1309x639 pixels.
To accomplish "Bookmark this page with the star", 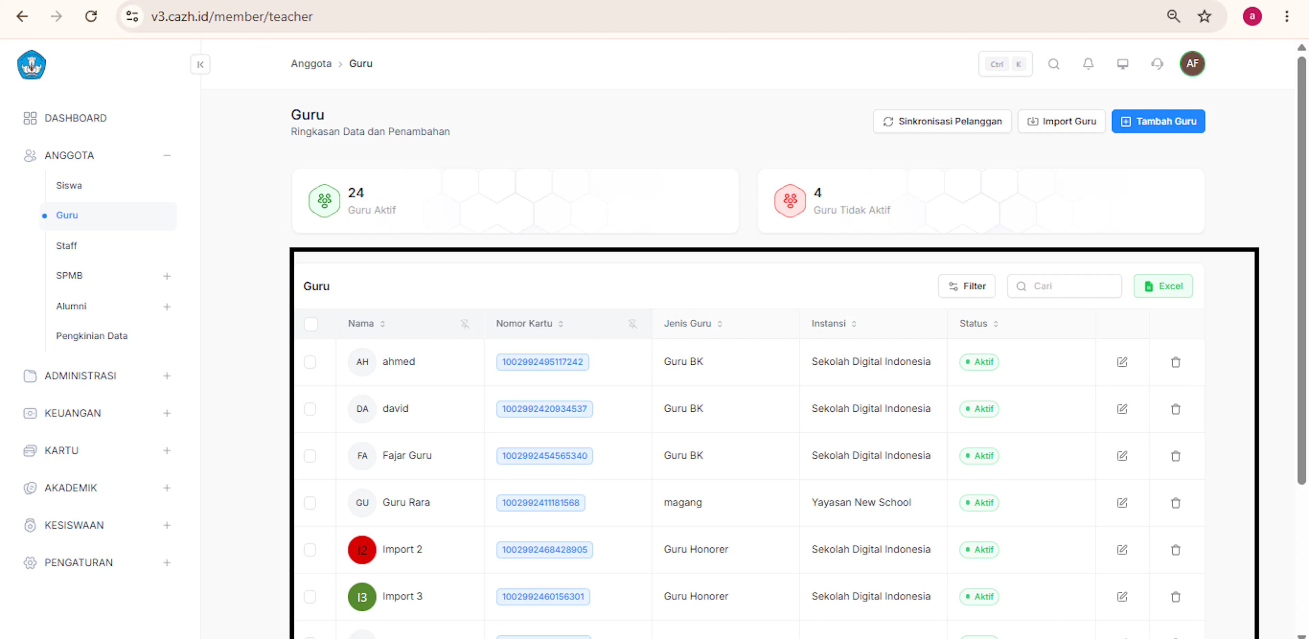I will tap(1204, 16).
